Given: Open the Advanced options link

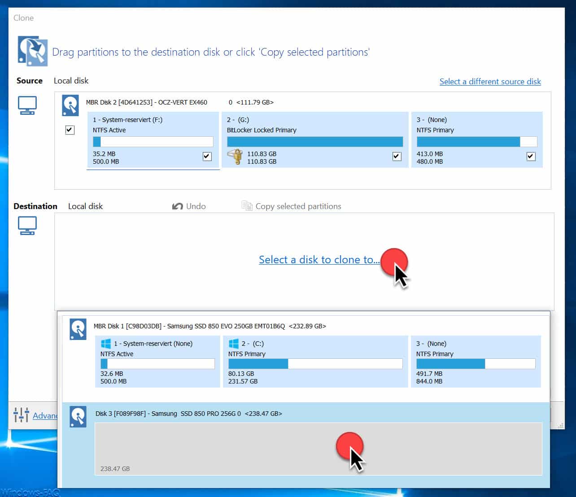Looking at the screenshot, I should pyautogui.click(x=45, y=416).
